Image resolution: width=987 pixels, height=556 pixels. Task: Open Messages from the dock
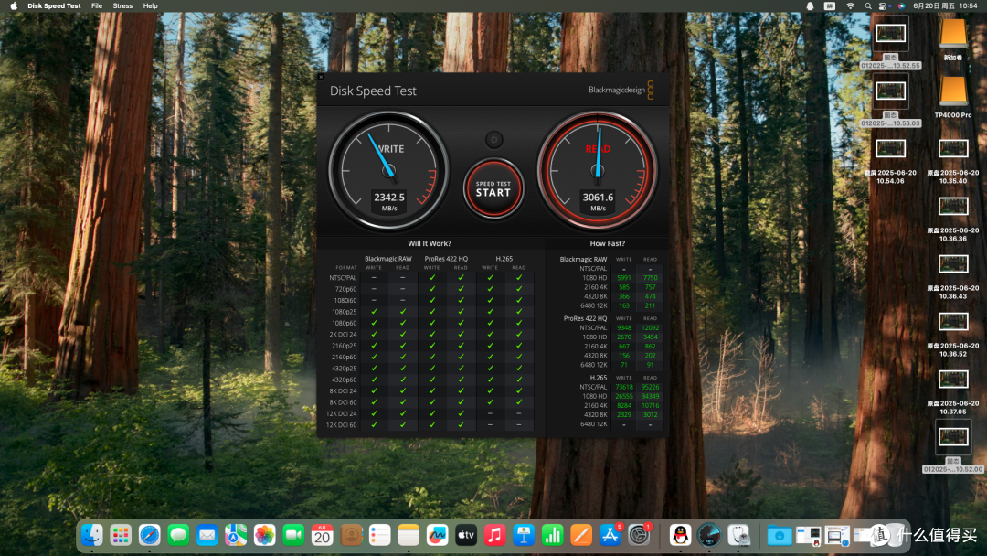[x=178, y=535]
